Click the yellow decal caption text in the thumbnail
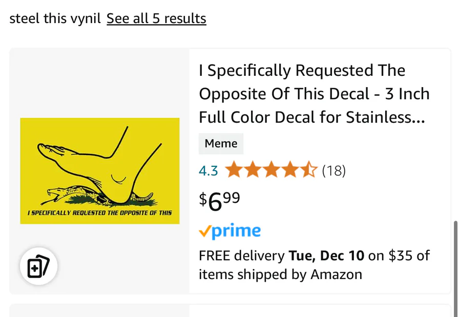 pos(100,213)
